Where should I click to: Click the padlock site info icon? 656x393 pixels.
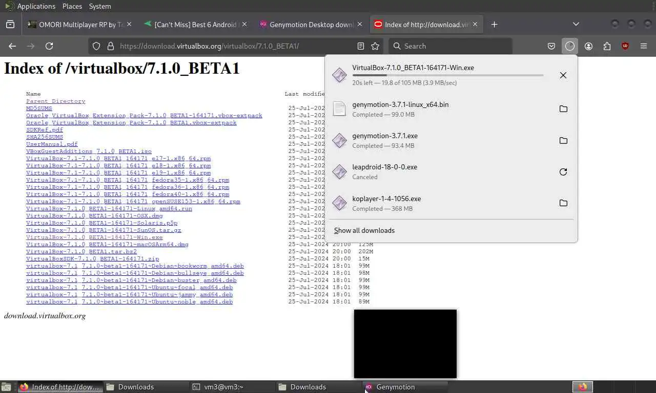pyautogui.click(x=110, y=46)
